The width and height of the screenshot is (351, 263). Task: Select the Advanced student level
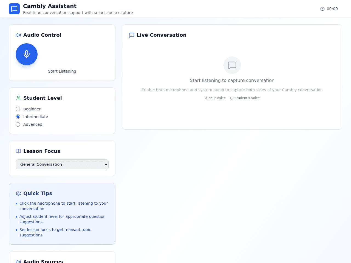tap(18, 124)
